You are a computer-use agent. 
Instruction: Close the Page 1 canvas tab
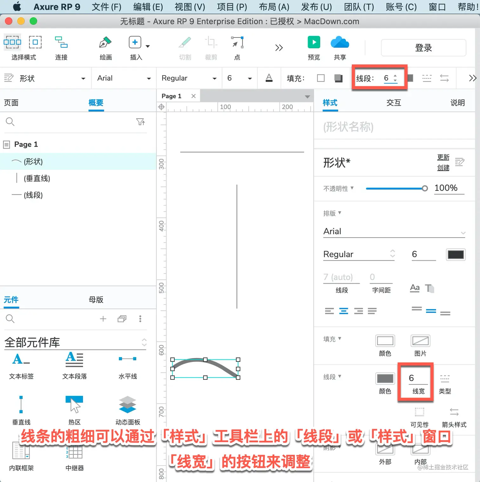coord(193,96)
